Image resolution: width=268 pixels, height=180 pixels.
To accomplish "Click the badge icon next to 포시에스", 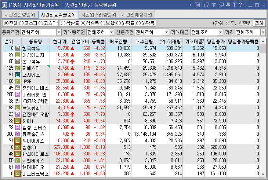I will point(18,75).
